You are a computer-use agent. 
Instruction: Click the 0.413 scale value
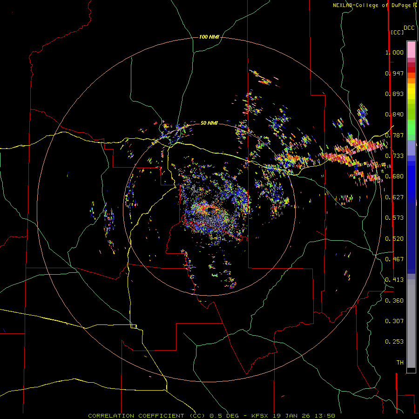click(394, 280)
